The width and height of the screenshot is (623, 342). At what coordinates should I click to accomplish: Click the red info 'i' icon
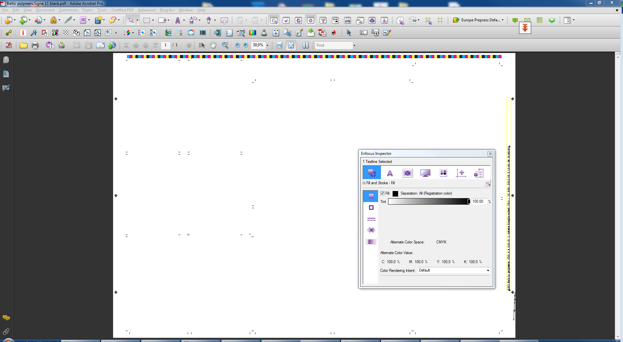pyautogui.click(x=23, y=33)
